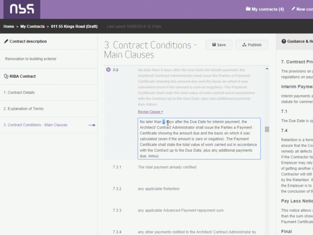Click the Guidance & Help question icon
The height and width of the screenshot is (235, 313).
[284, 41]
